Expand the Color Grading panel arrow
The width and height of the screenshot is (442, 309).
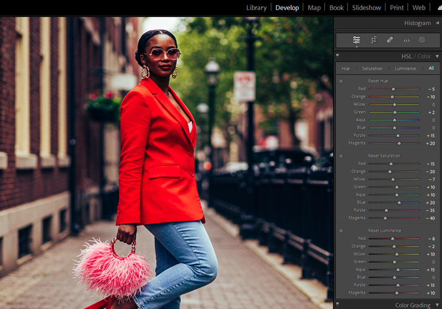click(437, 305)
